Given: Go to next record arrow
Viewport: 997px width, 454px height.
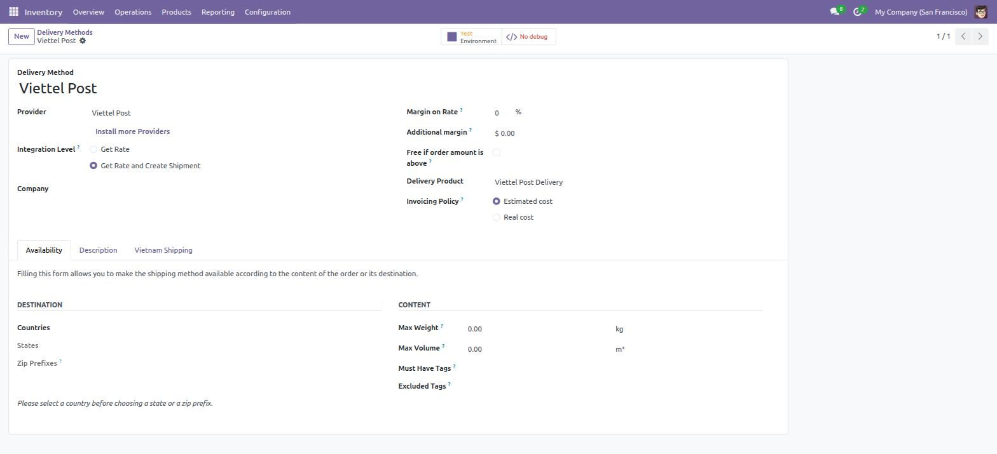Looking at the screenshot, I should tap(980, 36).
